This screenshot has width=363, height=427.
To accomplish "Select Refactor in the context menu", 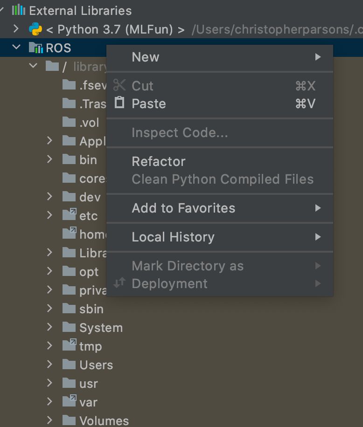I will click(x=159, y=161).
